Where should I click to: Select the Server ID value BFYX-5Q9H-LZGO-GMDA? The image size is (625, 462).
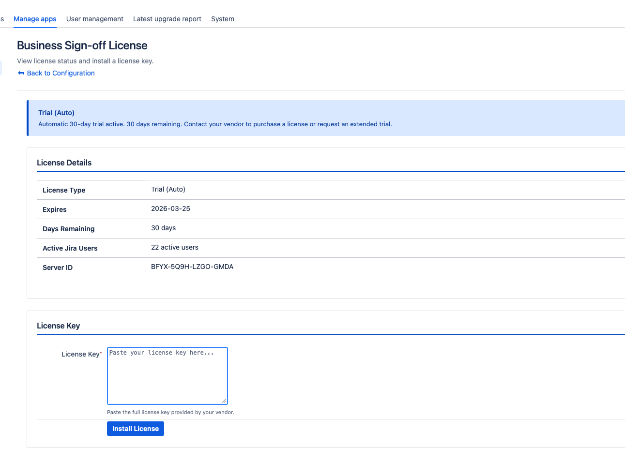click(192, 267)
